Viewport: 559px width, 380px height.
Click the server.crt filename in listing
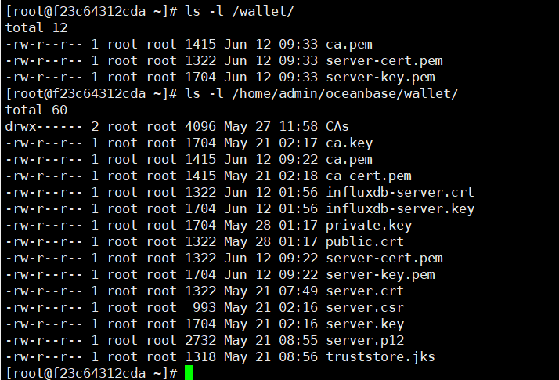(x=365, y=291)
